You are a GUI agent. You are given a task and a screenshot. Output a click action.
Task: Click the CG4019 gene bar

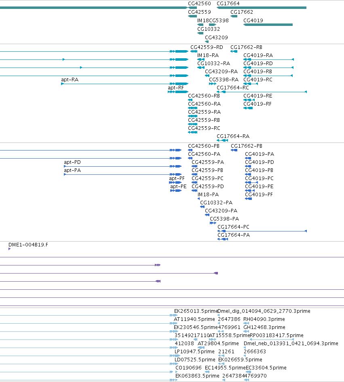point(268,25)
